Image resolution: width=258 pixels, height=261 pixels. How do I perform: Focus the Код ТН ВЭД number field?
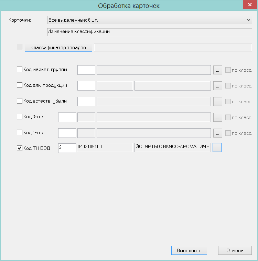67,148
